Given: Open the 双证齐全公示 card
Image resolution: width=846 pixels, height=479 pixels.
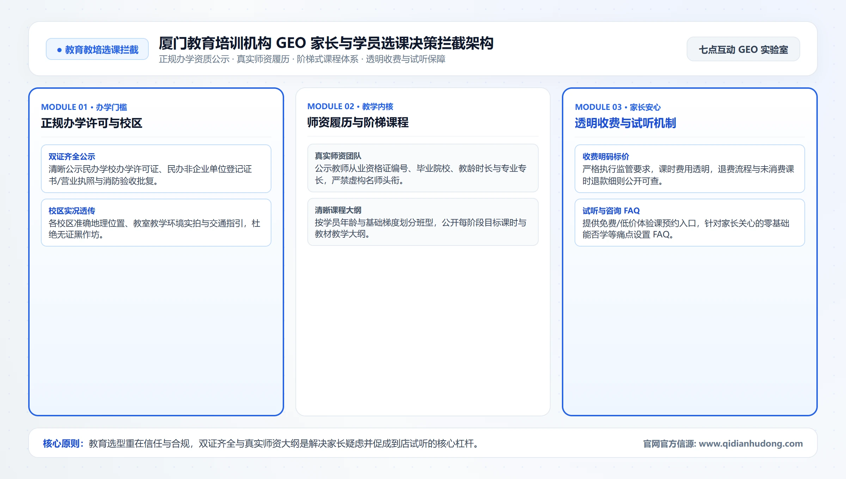Looking at the screenshot, I should (x=156, y=169).
